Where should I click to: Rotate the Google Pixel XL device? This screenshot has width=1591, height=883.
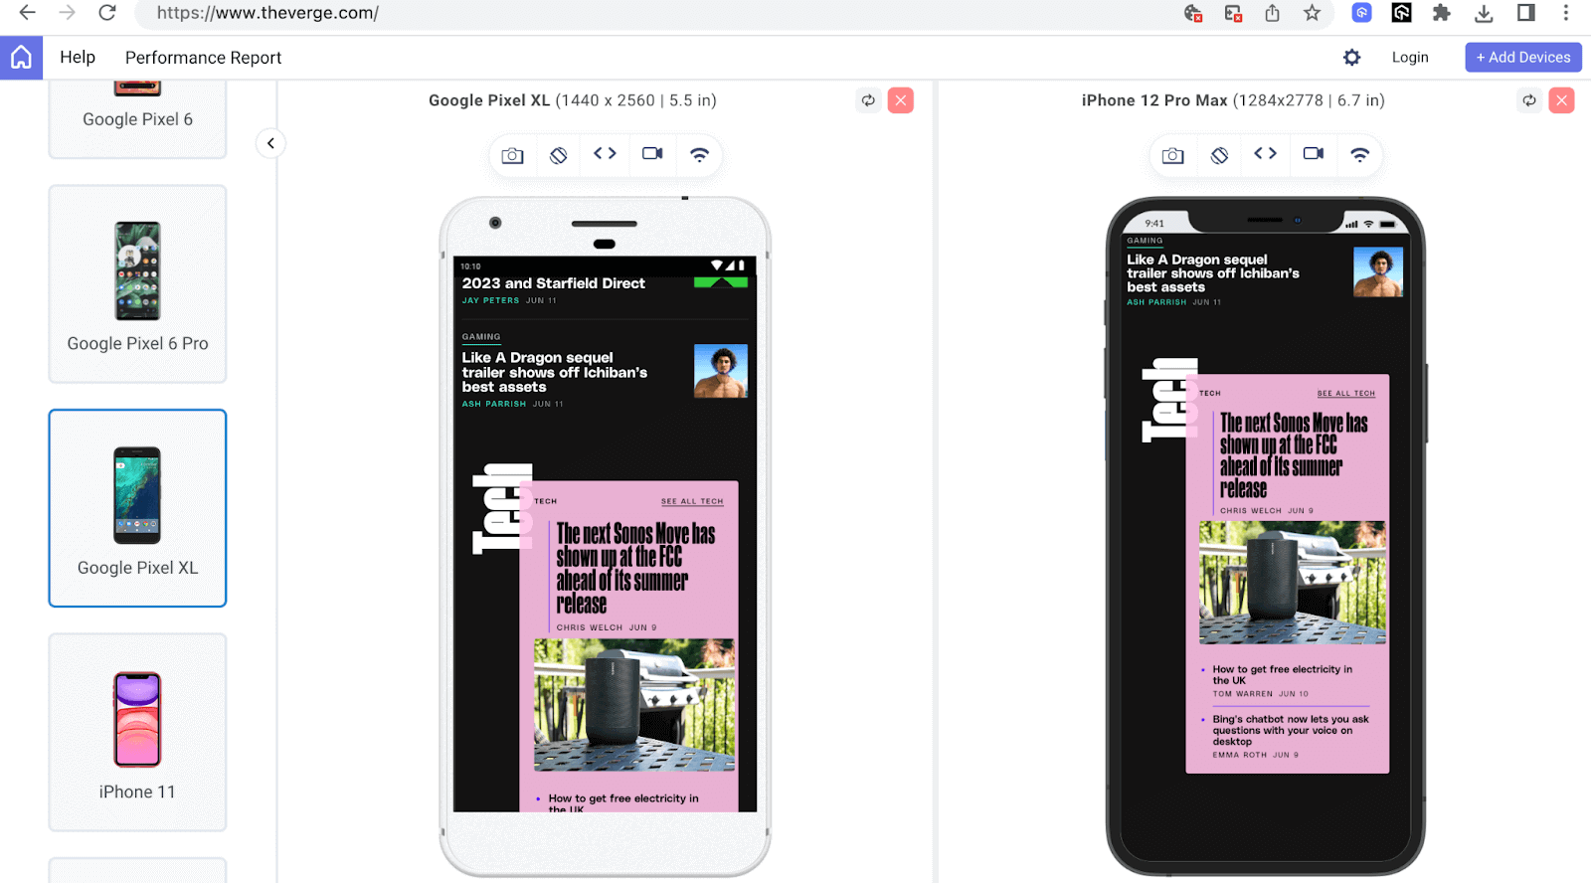(559, 155)
